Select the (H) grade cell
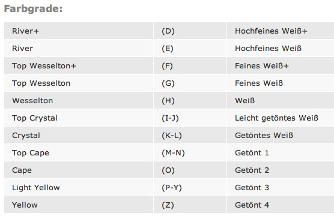This screenshot has width=334, height=219. pos(190,100)
